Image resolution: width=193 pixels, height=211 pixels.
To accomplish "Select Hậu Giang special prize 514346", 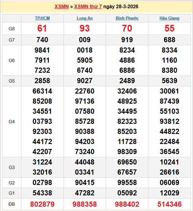I will tap(169, 204).
